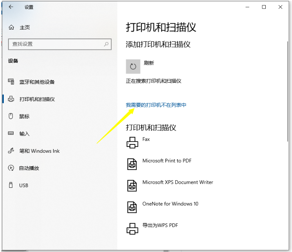Viewport: 292px width, 252px height.
Task: Open 鼠标 mouse settings
Action: point(24,117)
